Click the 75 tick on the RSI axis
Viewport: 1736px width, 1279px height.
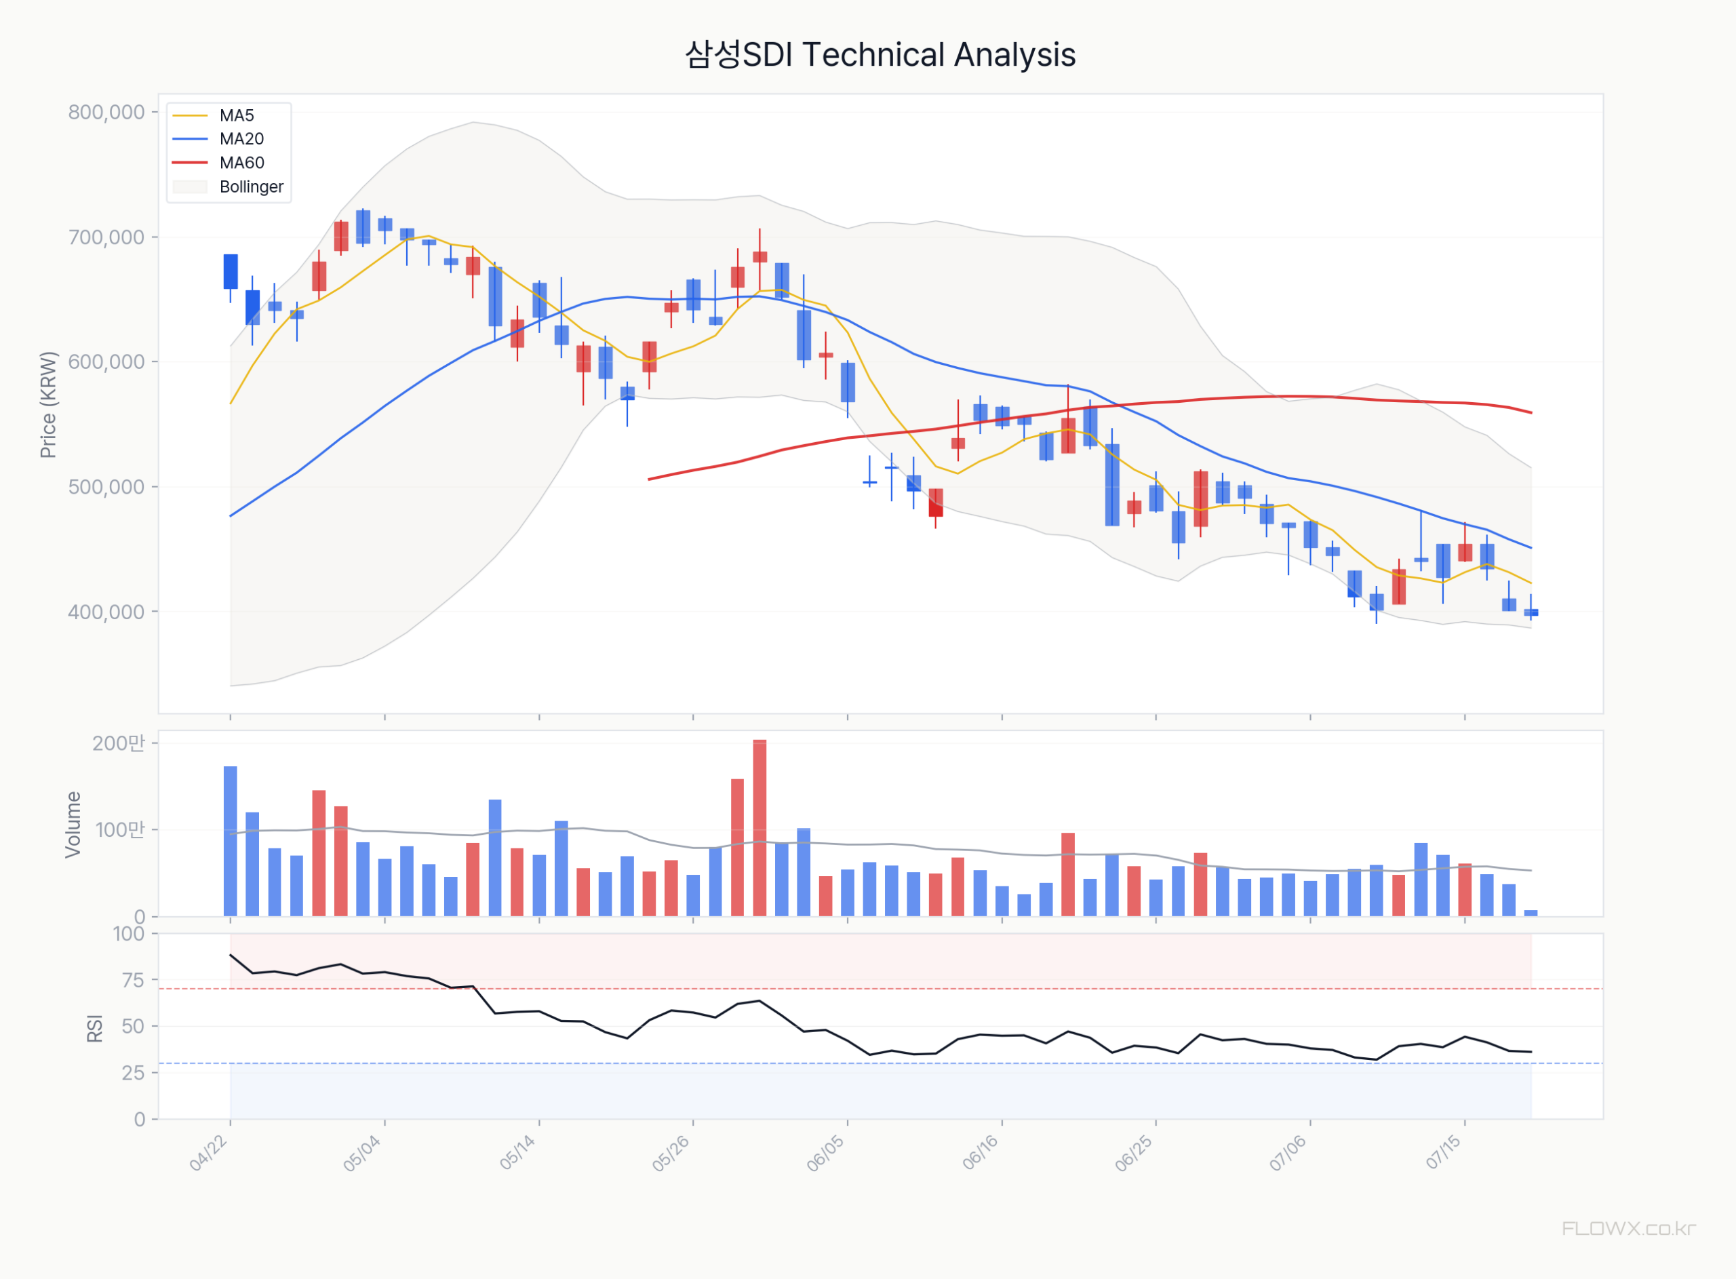tap(134, 980)
